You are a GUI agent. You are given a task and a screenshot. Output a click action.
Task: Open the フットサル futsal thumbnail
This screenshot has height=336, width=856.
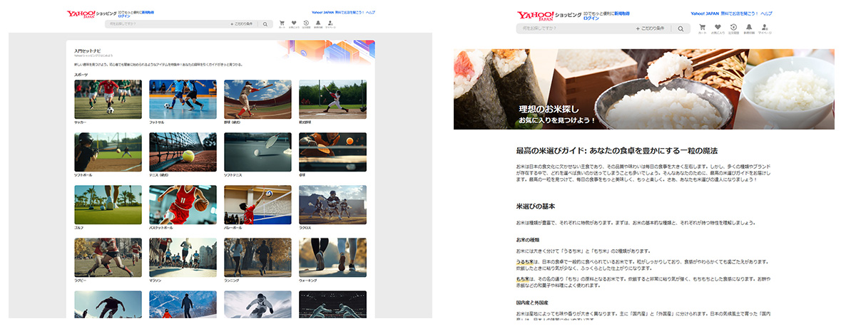183,99
